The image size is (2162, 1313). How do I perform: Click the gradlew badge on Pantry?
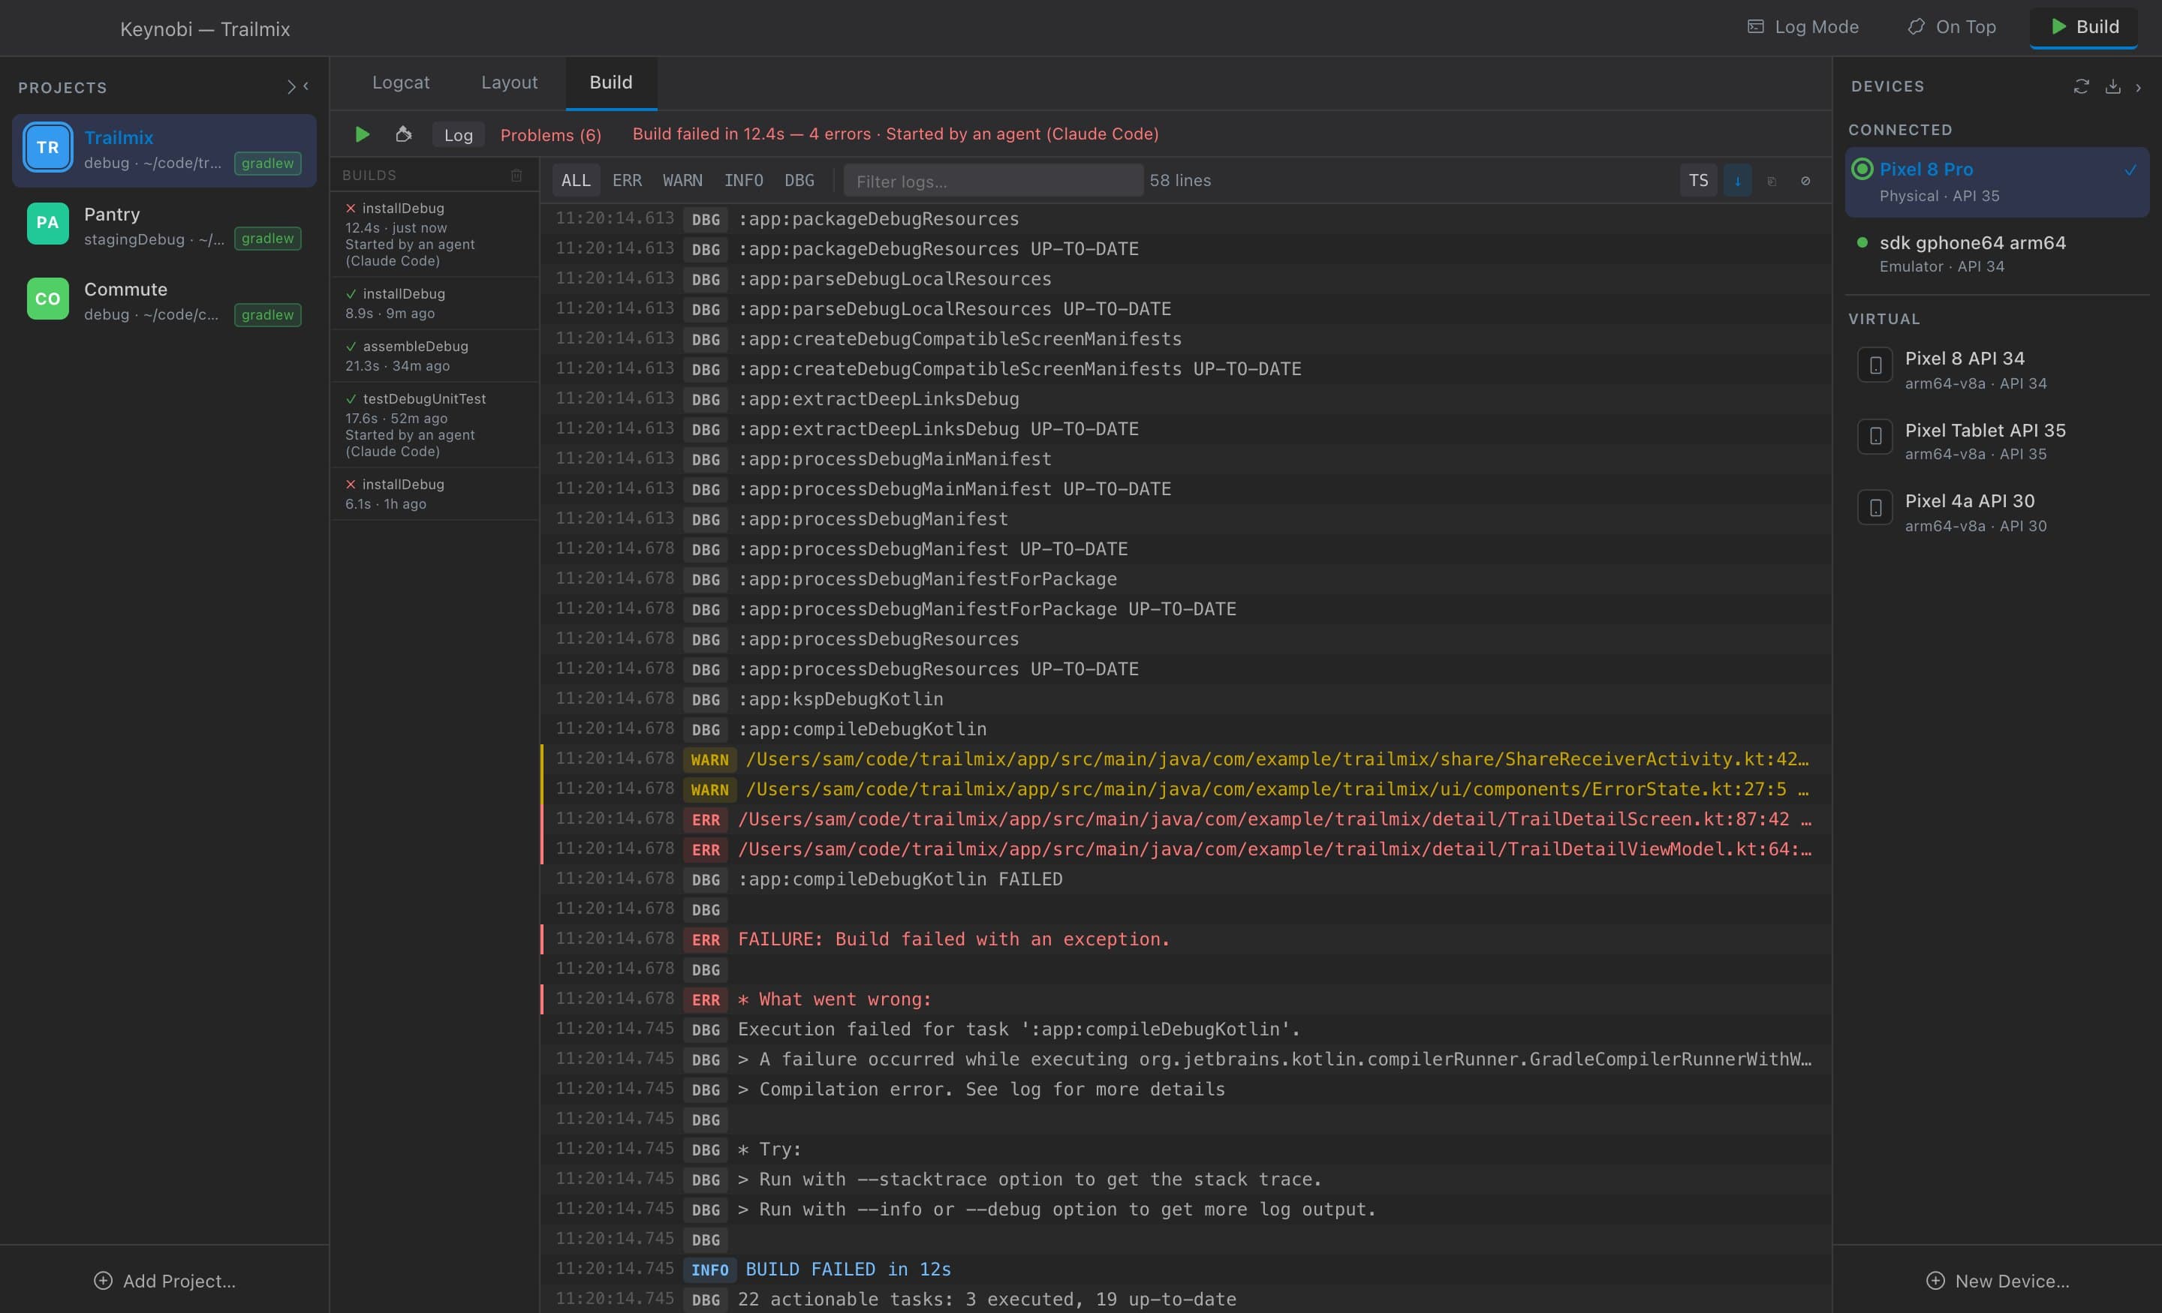[267, 239]
